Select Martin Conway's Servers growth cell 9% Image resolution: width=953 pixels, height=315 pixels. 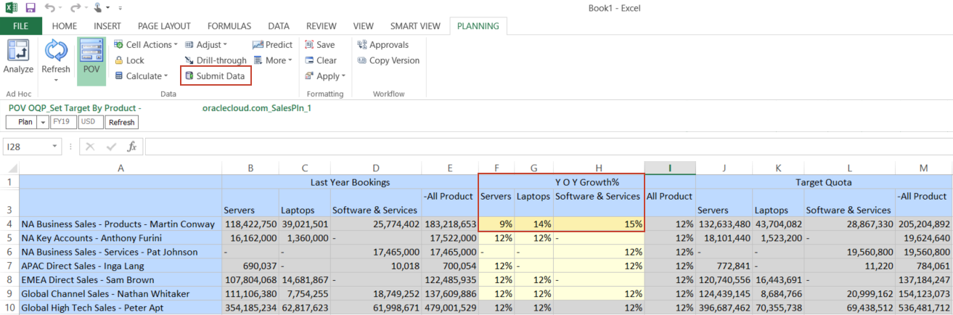(x=496, y=224)
